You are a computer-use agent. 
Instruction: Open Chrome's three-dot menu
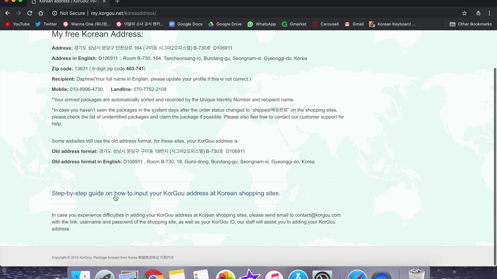coord(490,13)
